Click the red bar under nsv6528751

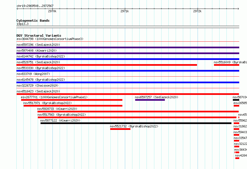point(107,65)
